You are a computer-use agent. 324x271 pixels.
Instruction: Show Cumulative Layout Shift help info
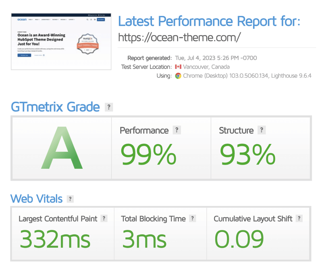tap(299, 219)
